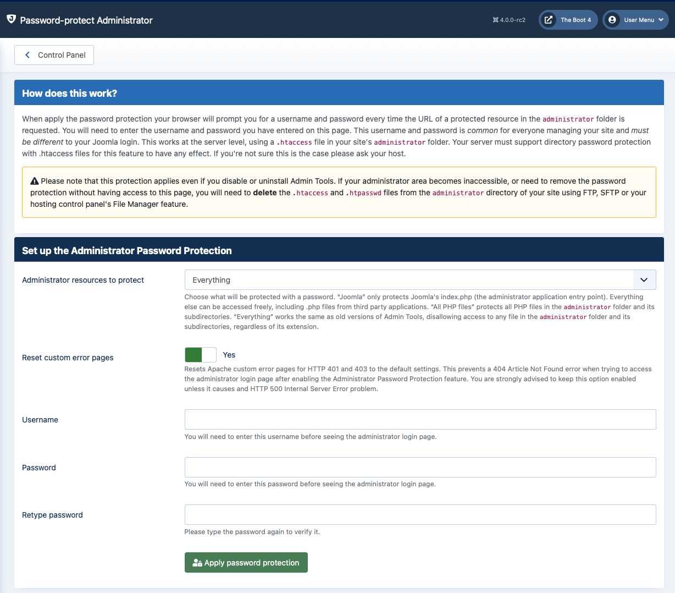Viewport: 675px width, 593px height.
Task: Click 'Please type the password again to verify it.'
Action: (x=252, y=532)
